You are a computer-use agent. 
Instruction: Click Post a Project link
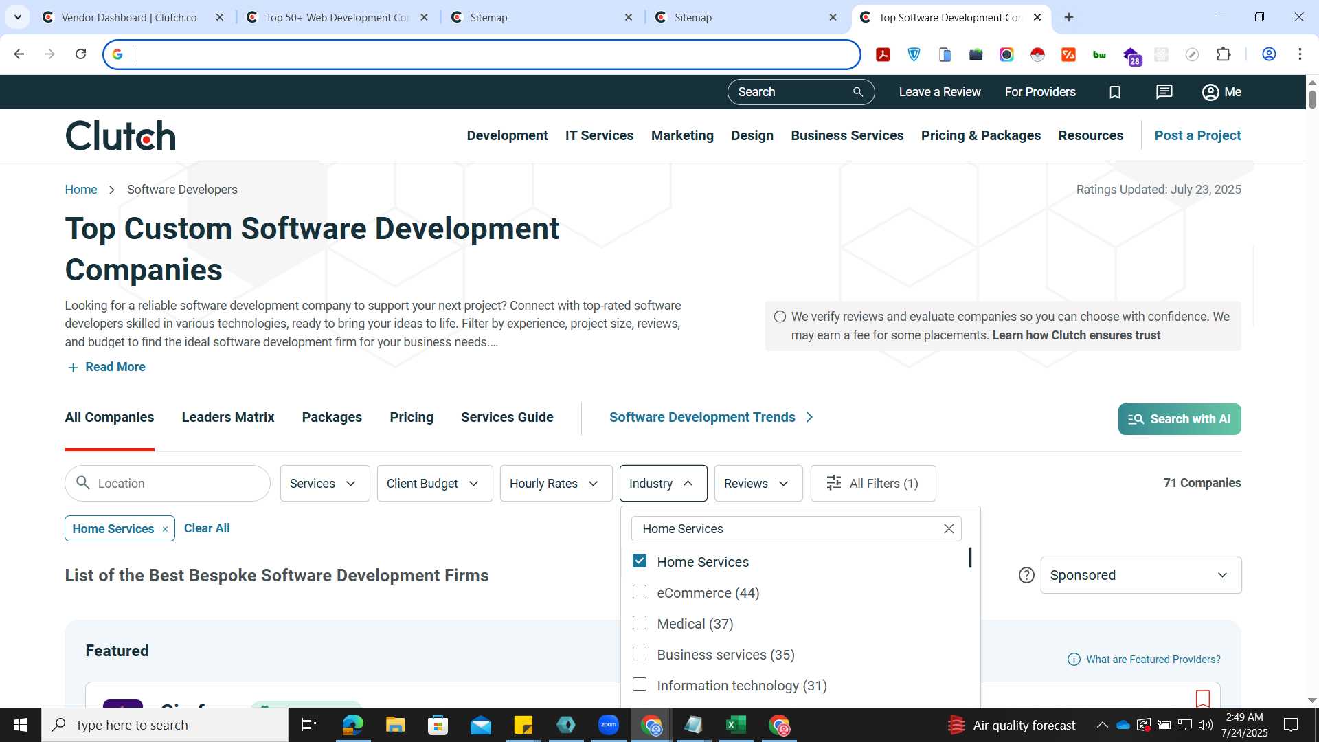(1197, 135)
